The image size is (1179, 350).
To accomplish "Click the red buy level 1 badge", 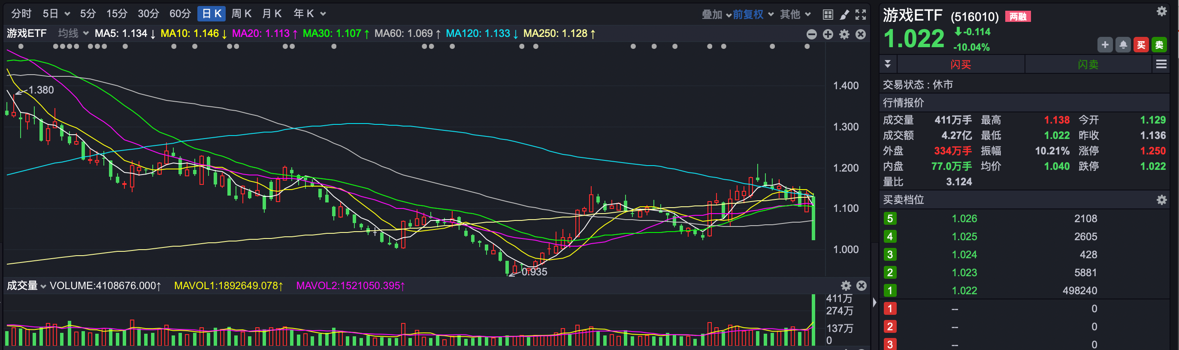I will 890,309.
